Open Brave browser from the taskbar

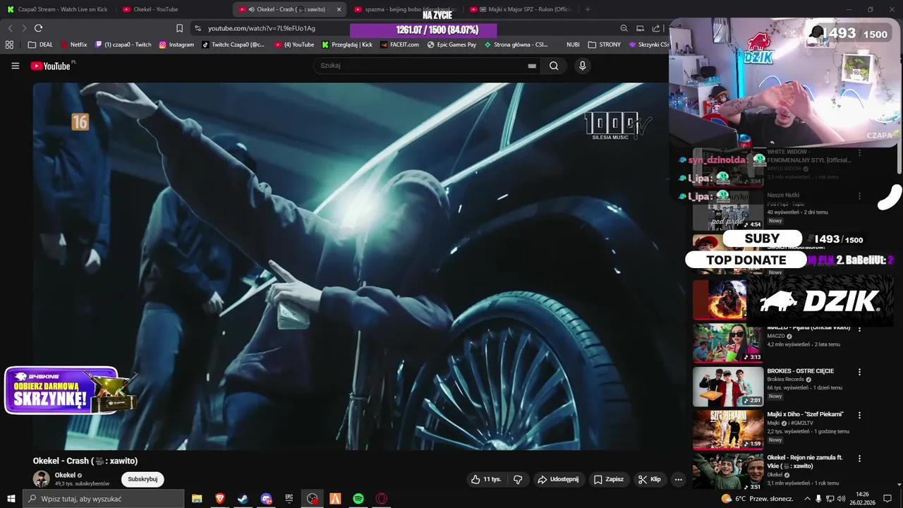tap(219, 499)
